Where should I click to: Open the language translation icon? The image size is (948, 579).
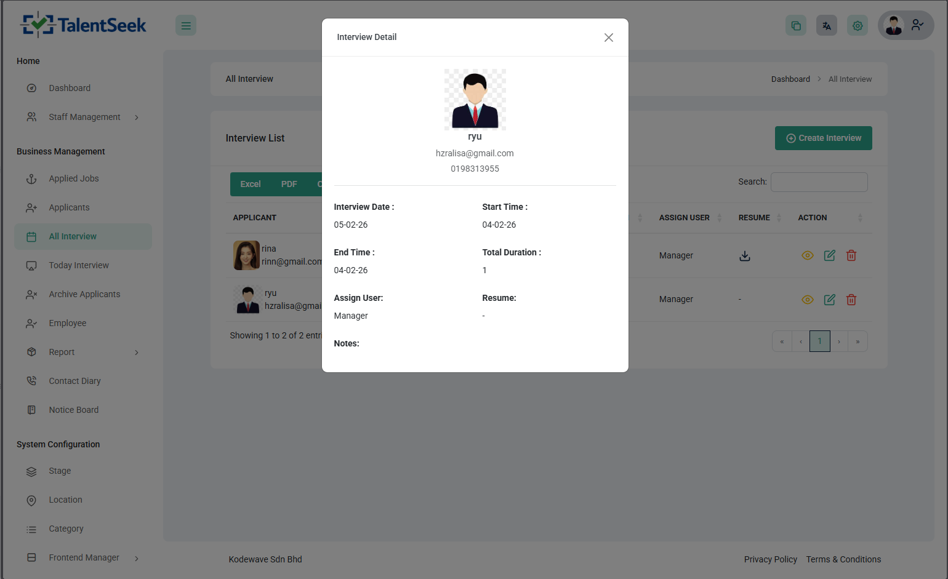pyautogui.click(x=826, y=26)
